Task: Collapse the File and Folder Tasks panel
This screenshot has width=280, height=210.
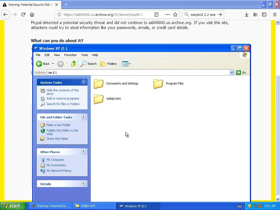Action: click(84, 117)
